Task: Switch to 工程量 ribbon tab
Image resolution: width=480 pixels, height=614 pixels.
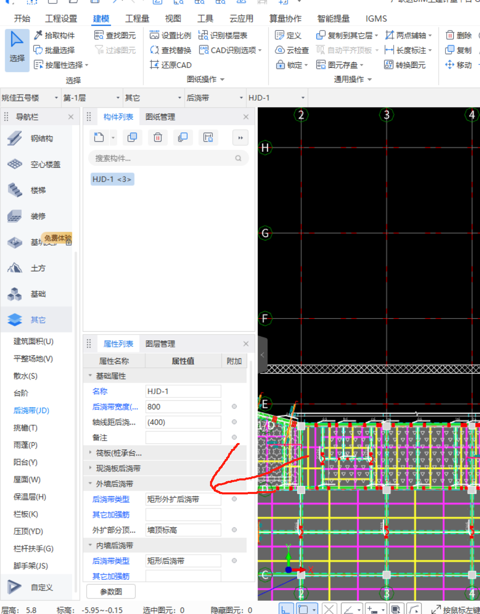Action: pos(137,18)
